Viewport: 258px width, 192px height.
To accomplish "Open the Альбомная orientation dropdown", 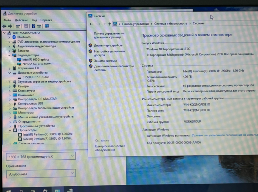I will click(x=41, y=174).
